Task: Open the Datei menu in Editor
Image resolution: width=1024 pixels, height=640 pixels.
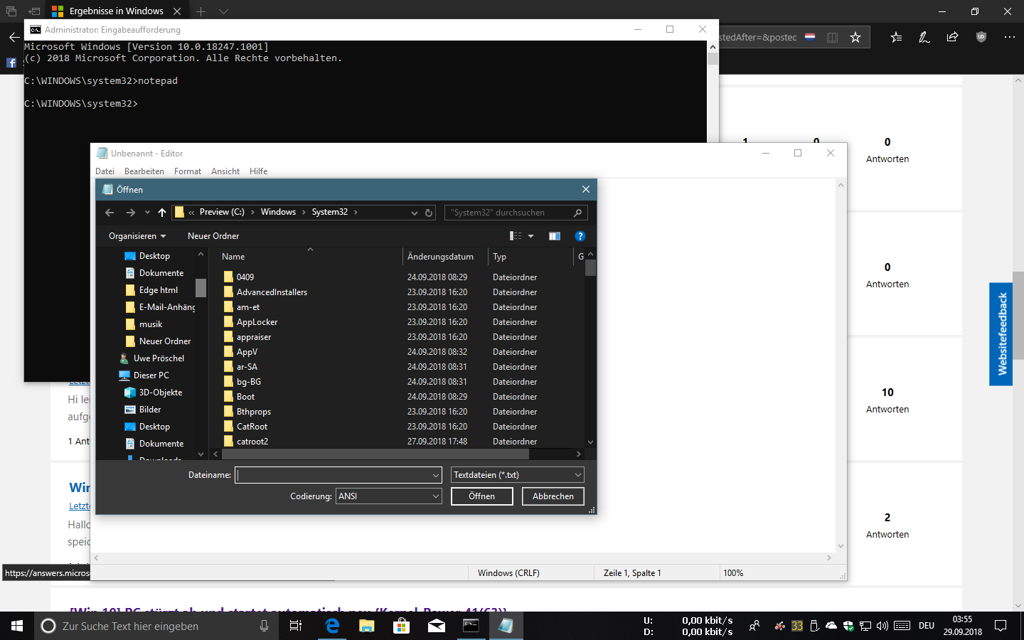Action: (105, 171)
